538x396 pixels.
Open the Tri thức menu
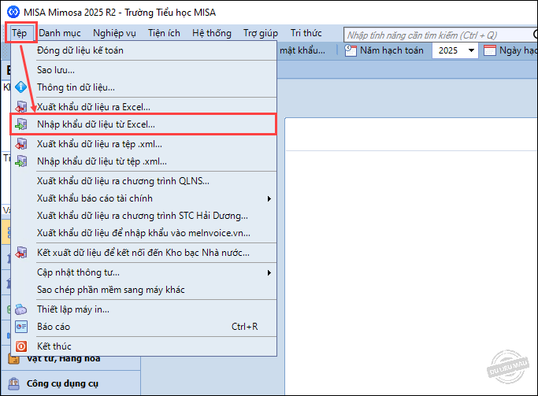click(x=306, y=33)
